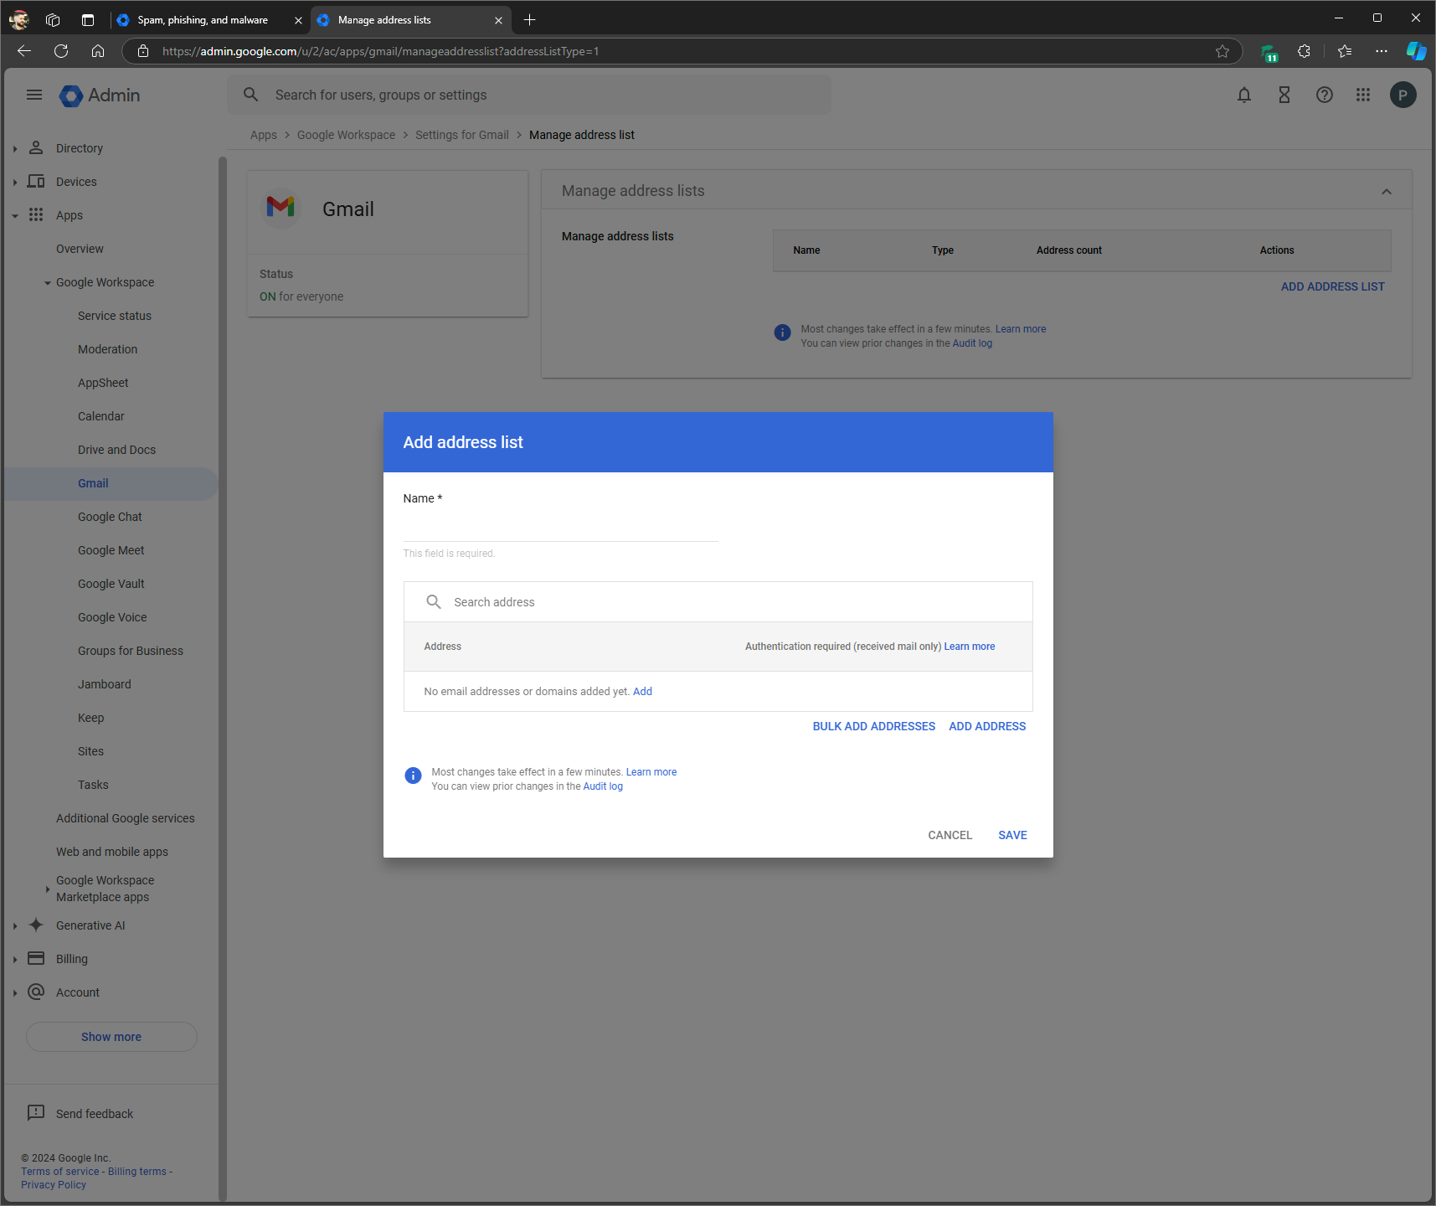Click Show more in sidebar

111,1037
